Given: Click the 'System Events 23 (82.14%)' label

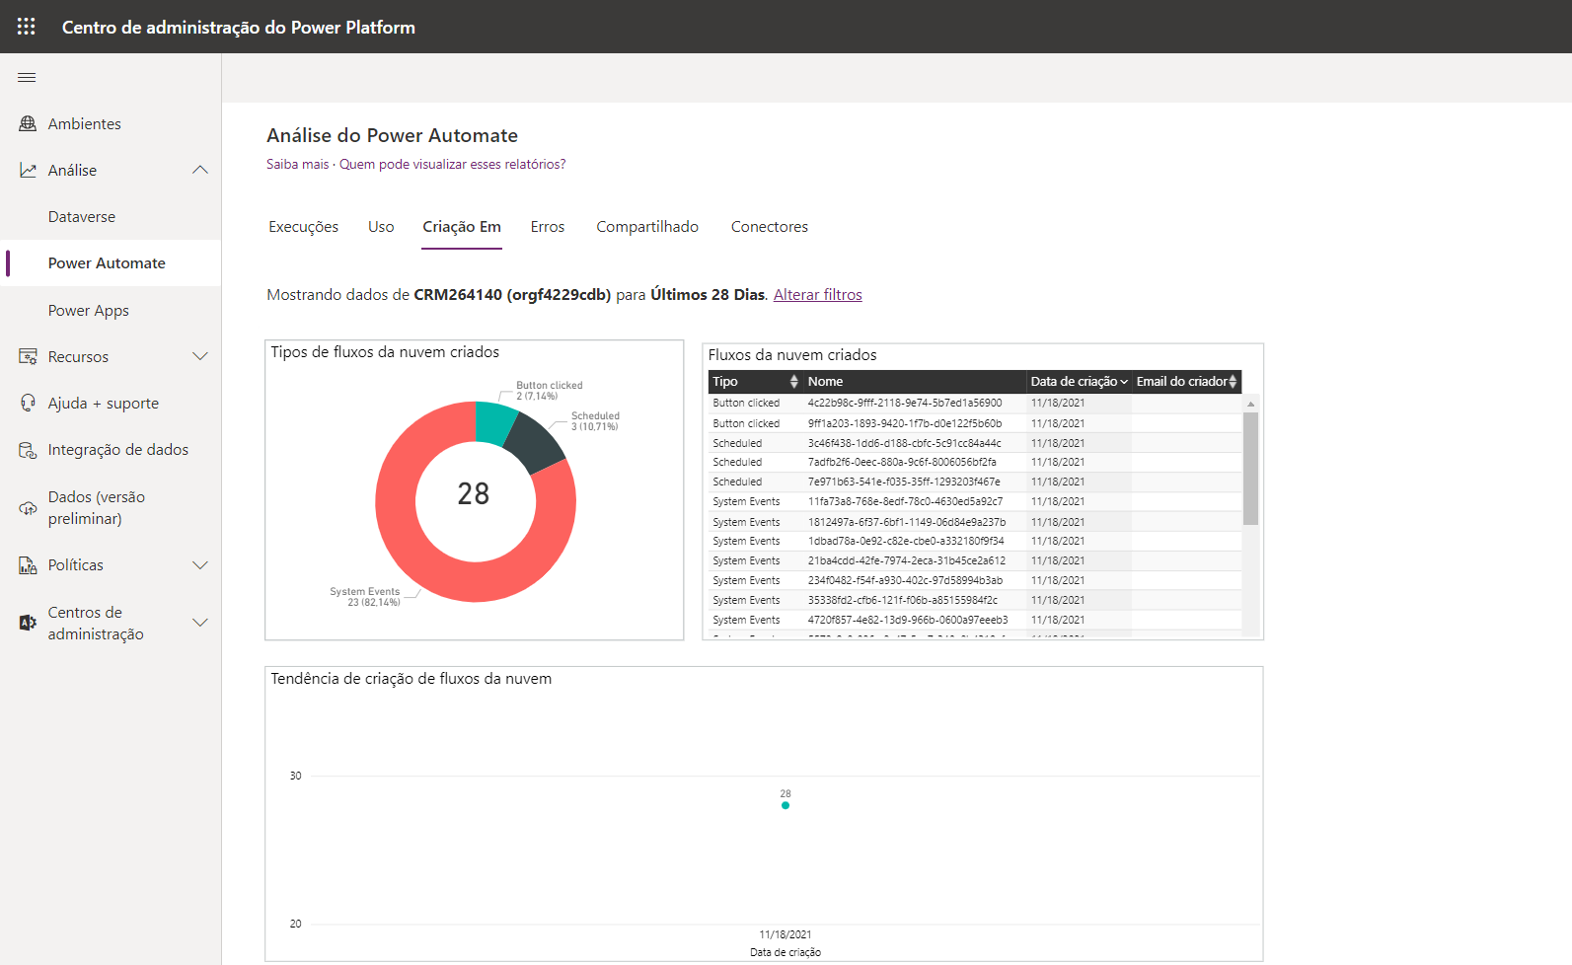Looking at the screenshot, I should [x=365, y=597].
